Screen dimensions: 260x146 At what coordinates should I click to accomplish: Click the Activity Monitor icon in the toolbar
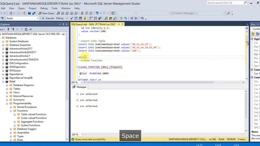[113, 13]
